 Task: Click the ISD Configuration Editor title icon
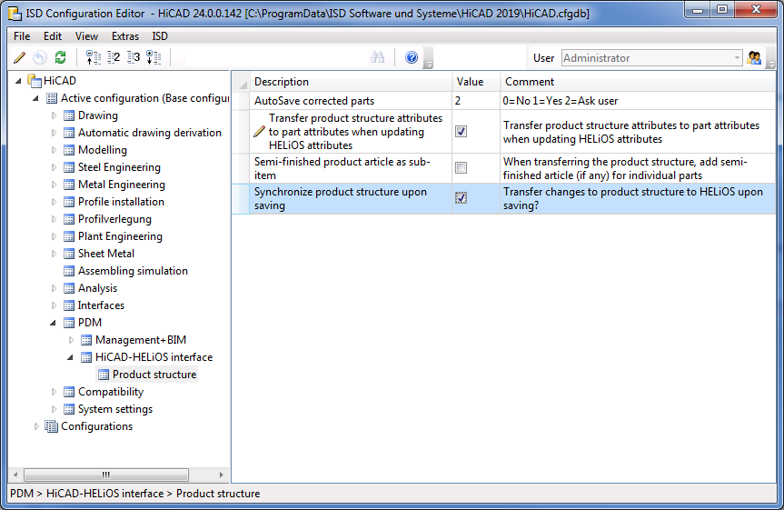[15, 14]
